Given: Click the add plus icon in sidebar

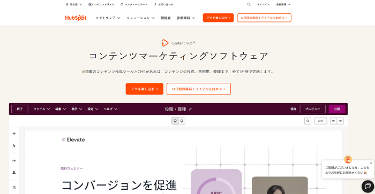Looking at the screenshot, I should 14,134.
